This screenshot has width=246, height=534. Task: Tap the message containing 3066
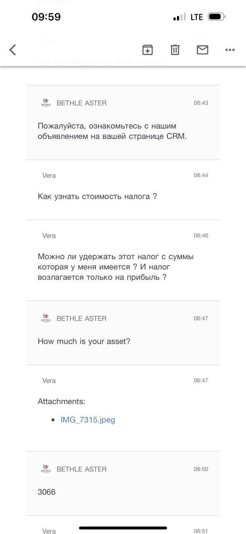pos(47,492)
